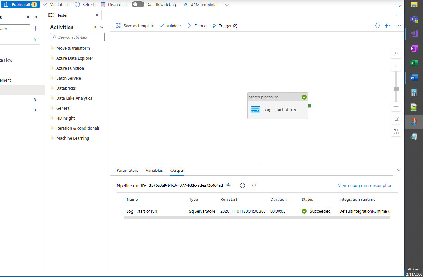Click the activity green success output handle
423x277 pixels.
click(x=309, y=106)
